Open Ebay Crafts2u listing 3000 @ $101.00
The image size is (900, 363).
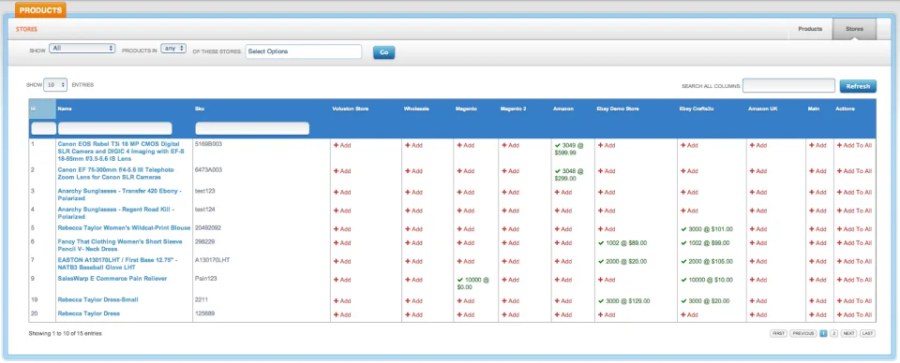(x=707, y=229)
